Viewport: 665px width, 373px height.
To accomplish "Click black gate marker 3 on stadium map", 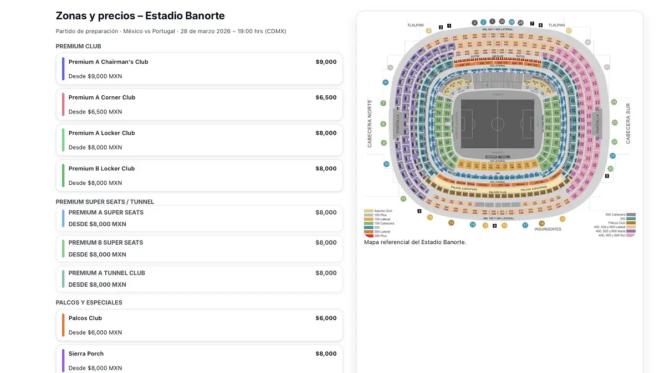I will [x=419, y=211].
